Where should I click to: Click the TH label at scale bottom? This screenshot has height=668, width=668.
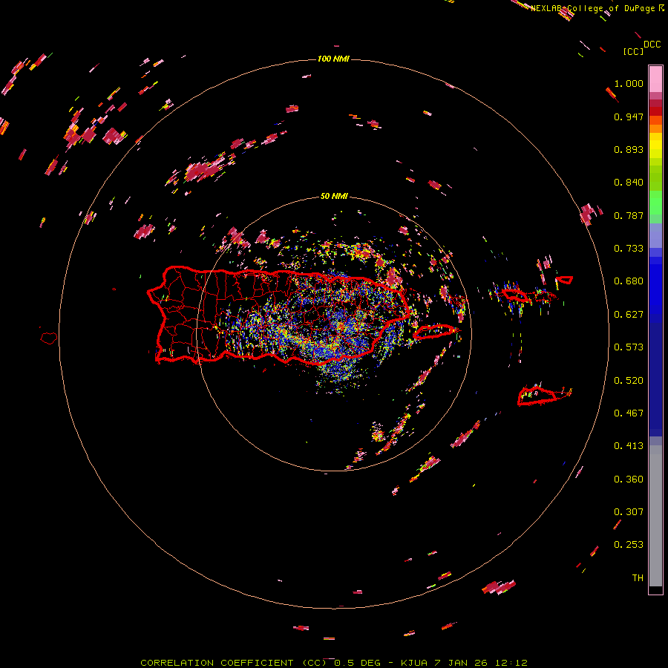(x=638, y=578)
